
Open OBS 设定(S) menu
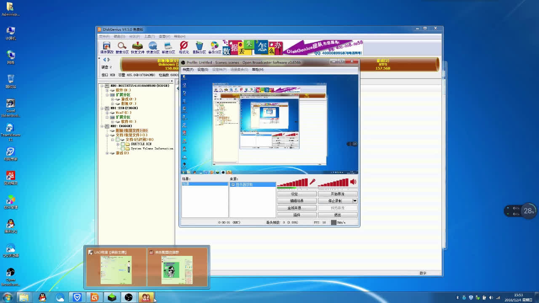[203, 69]
